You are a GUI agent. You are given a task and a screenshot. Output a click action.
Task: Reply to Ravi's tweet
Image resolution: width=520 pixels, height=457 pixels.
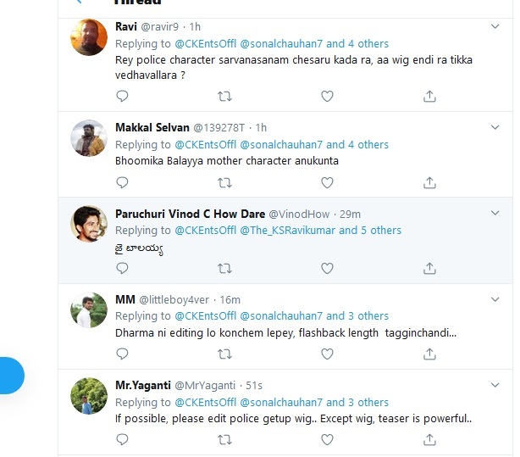(x=122, y=97)
